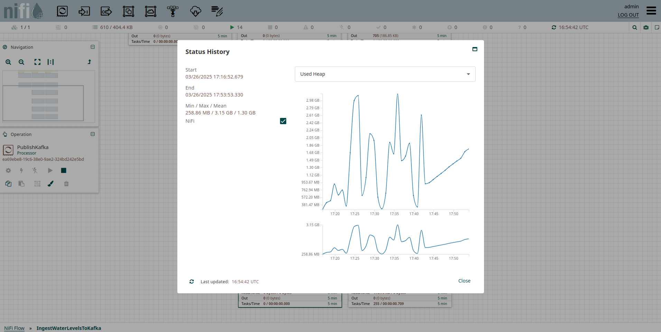Select the Output Port toolbar icon

[106, 11]
